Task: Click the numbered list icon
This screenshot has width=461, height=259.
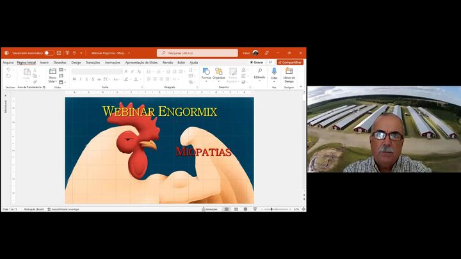Action: tap(159, 72)
